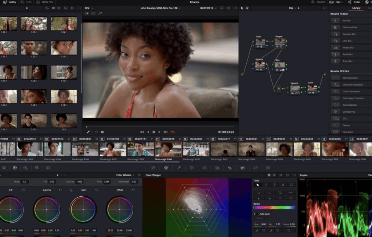
Task: Mute audio with the speaker icon
Action: point(102,132)
